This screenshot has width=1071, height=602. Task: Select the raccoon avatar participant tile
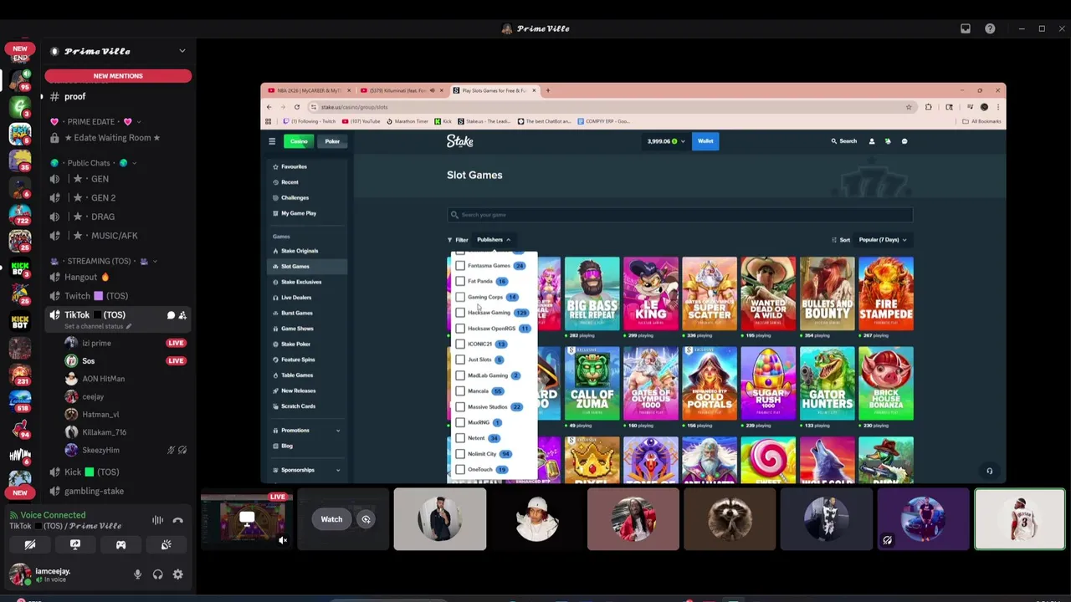[730, 519]
